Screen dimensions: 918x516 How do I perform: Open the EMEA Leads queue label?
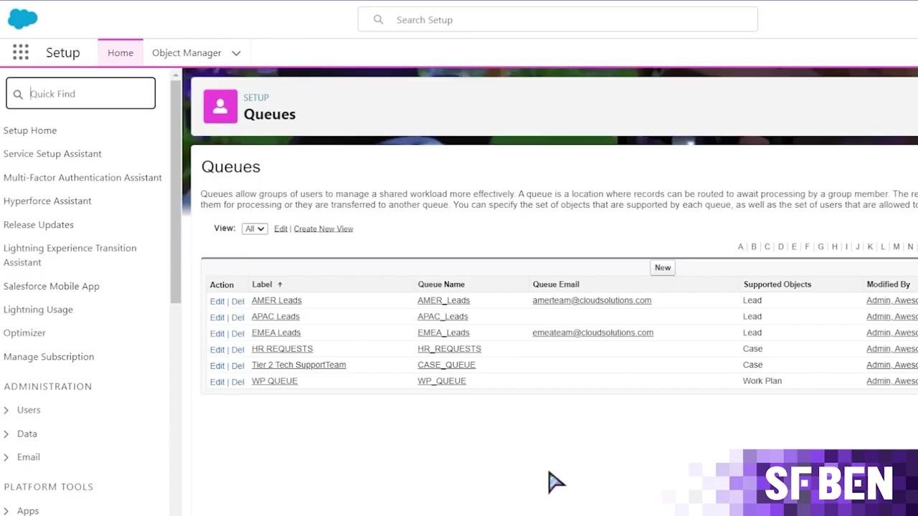coord(276,333)
